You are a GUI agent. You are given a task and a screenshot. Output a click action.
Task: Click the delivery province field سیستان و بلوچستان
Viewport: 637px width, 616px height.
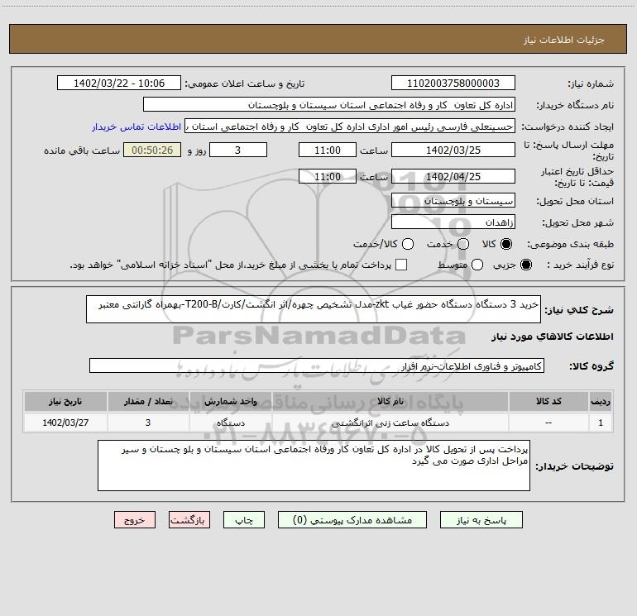click(453, 201)
